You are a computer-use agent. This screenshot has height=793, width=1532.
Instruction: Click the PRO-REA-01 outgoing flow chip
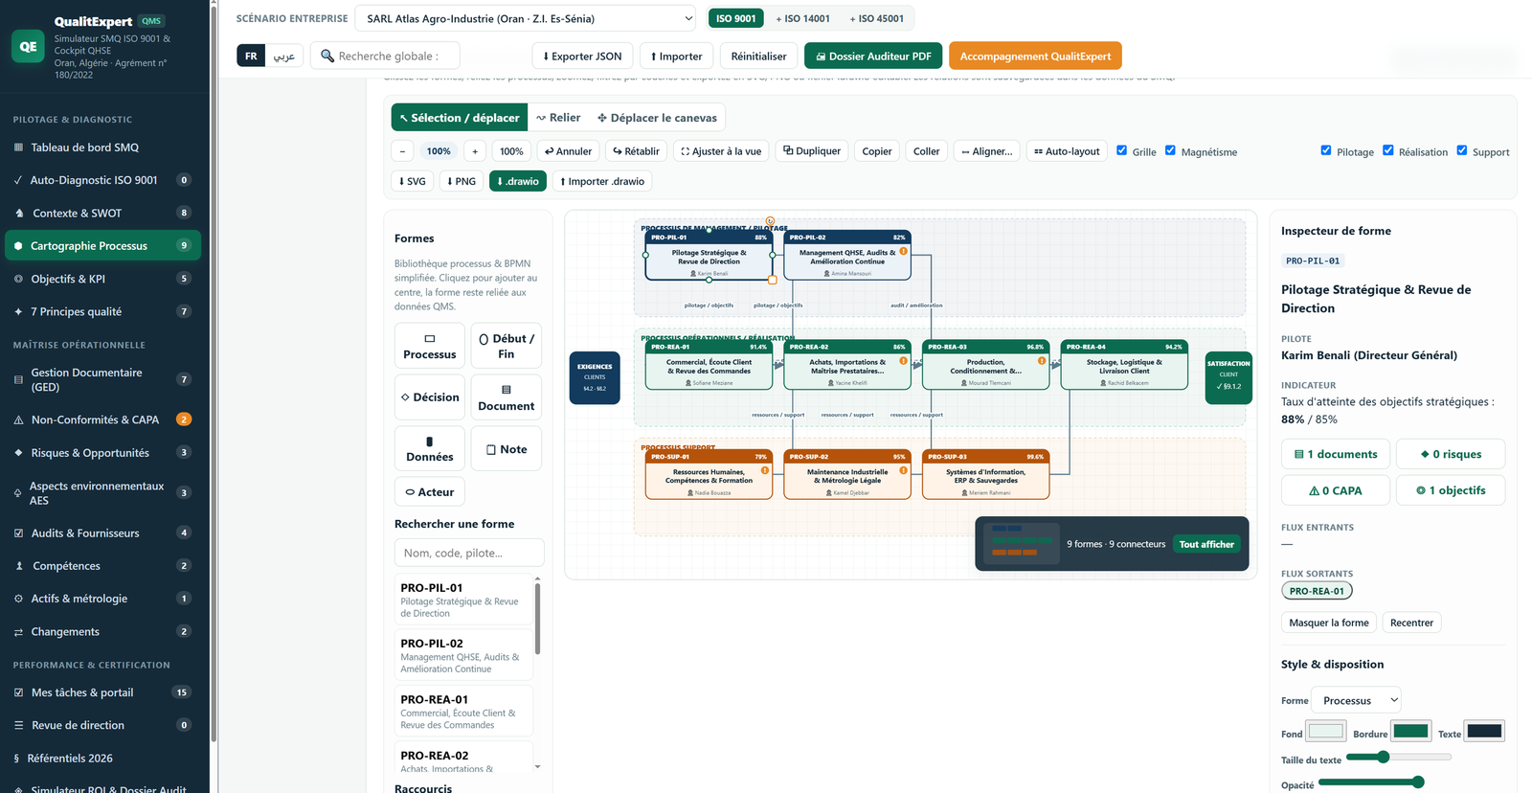point(1317,591)
